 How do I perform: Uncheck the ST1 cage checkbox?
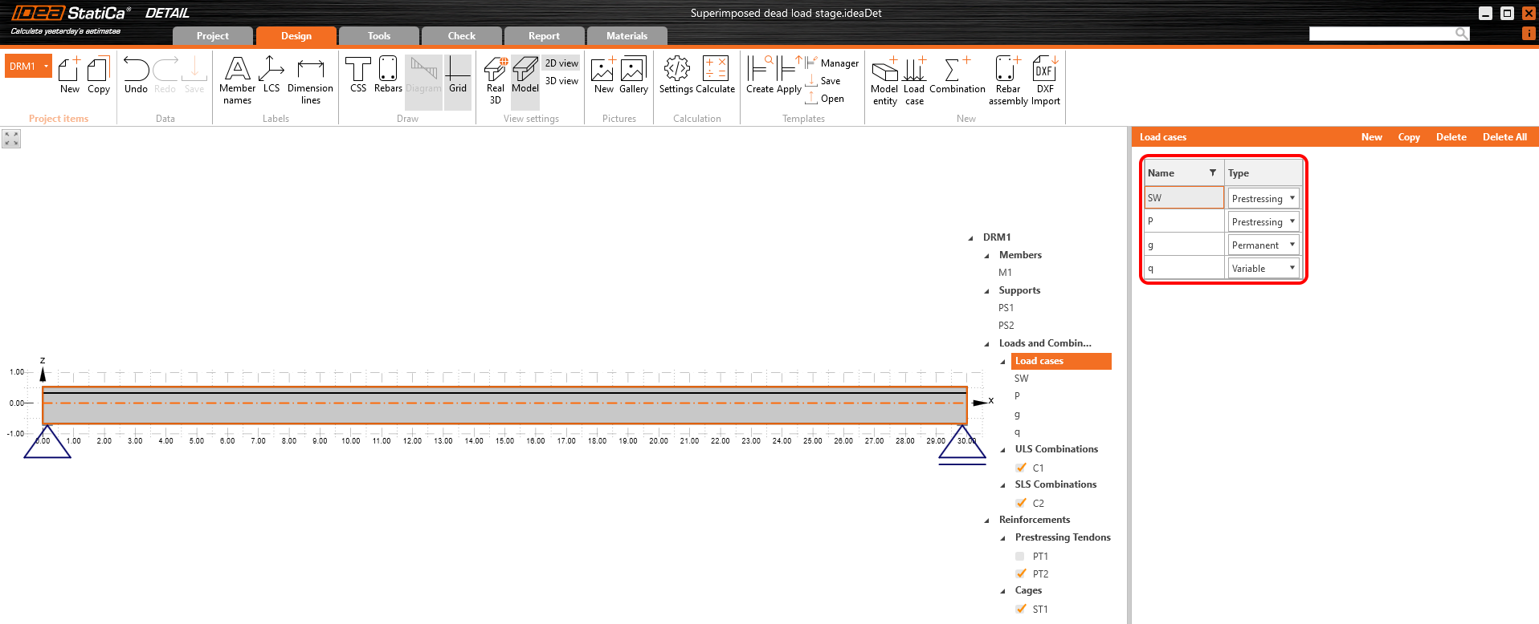tap(1021, 609)
